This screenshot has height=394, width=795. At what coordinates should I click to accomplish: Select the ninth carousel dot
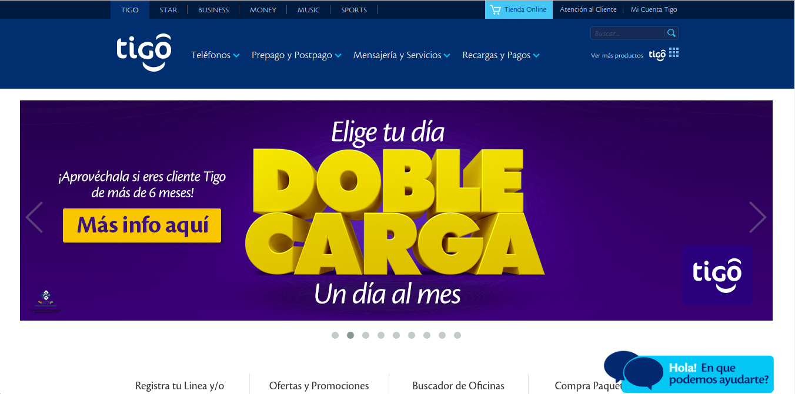point(457,335)
